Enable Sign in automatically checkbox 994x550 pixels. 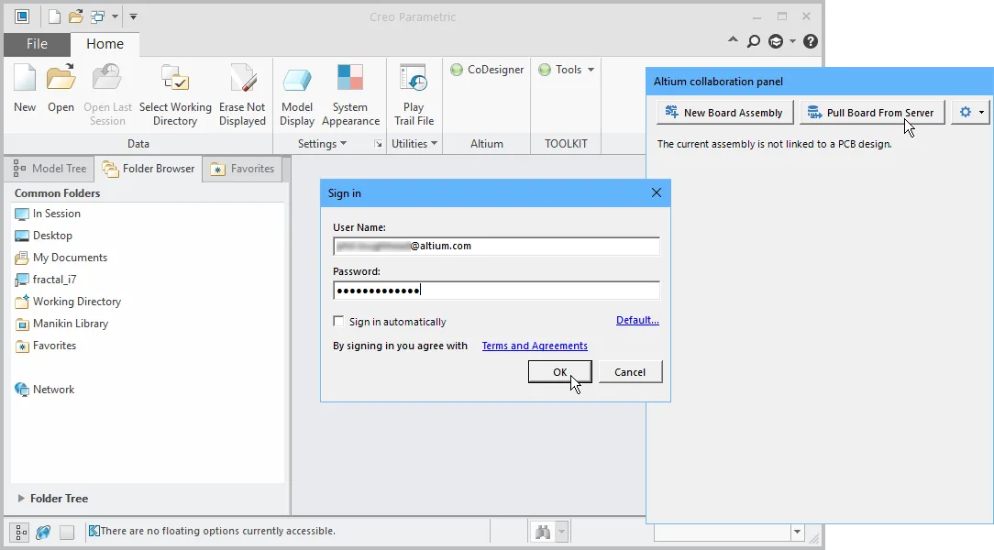[338, 321]
